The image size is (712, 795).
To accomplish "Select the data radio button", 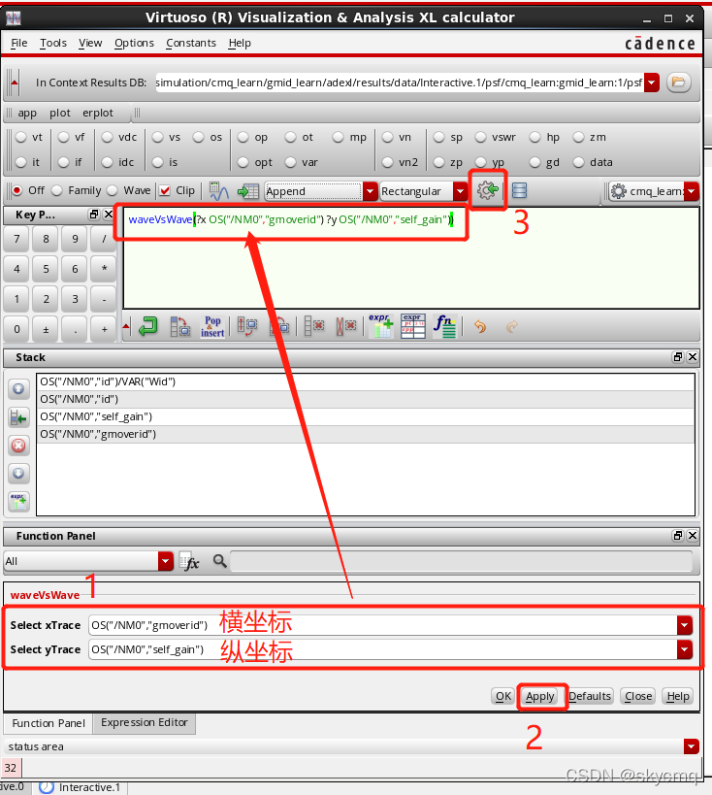I will [579, 162].
